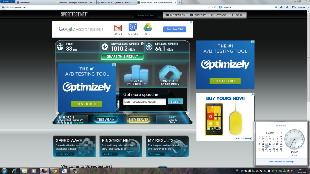The image size is (310, 174).
Task: Click the Contribute to Net Index icon
Action: 170,75
